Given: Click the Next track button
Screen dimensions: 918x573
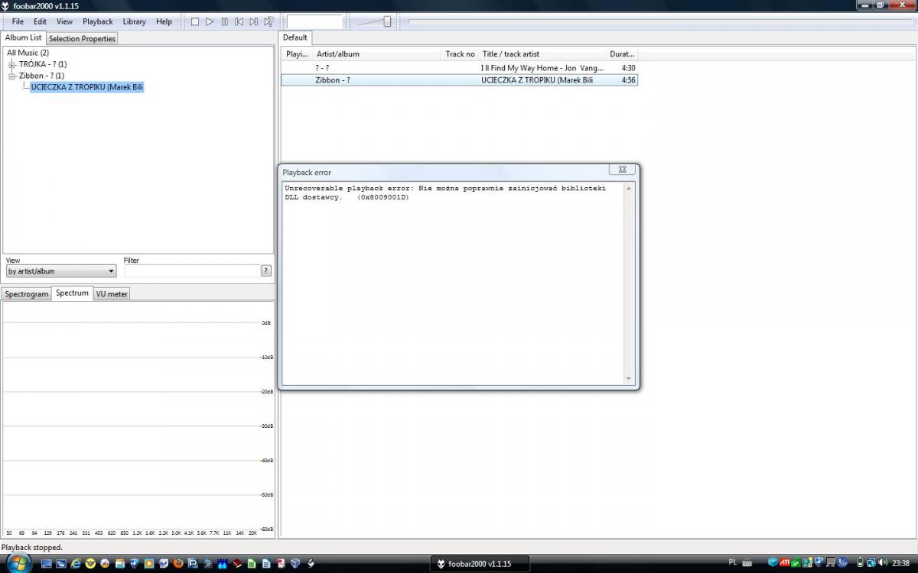Looking at the screenshot, I should (x=253, y=21).
